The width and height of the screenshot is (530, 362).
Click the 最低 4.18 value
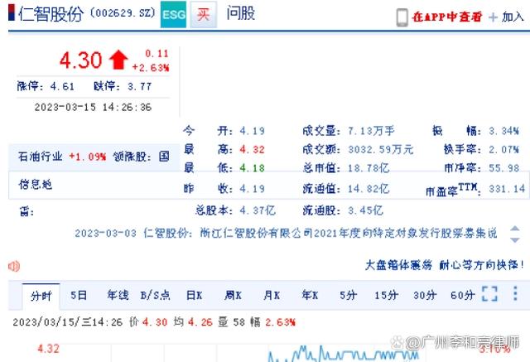click(x=252, y=168)
